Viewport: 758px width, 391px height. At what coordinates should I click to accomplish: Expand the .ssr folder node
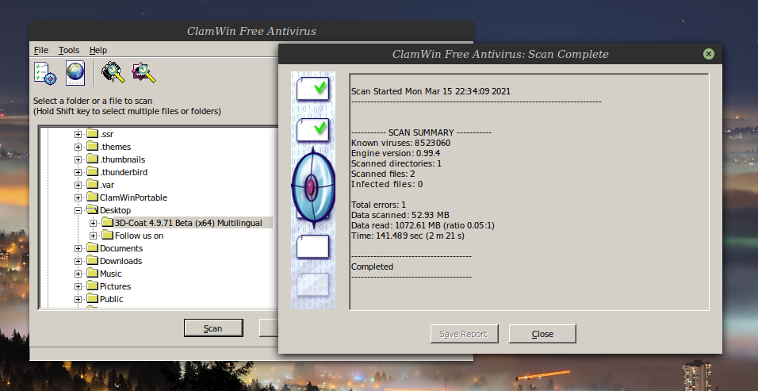coord(78,134)
